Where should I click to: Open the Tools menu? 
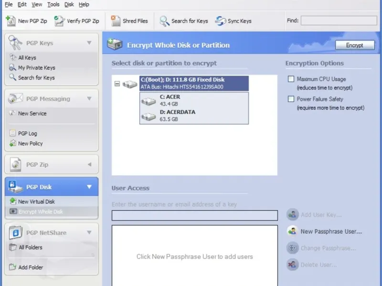[x=53, y=4]
